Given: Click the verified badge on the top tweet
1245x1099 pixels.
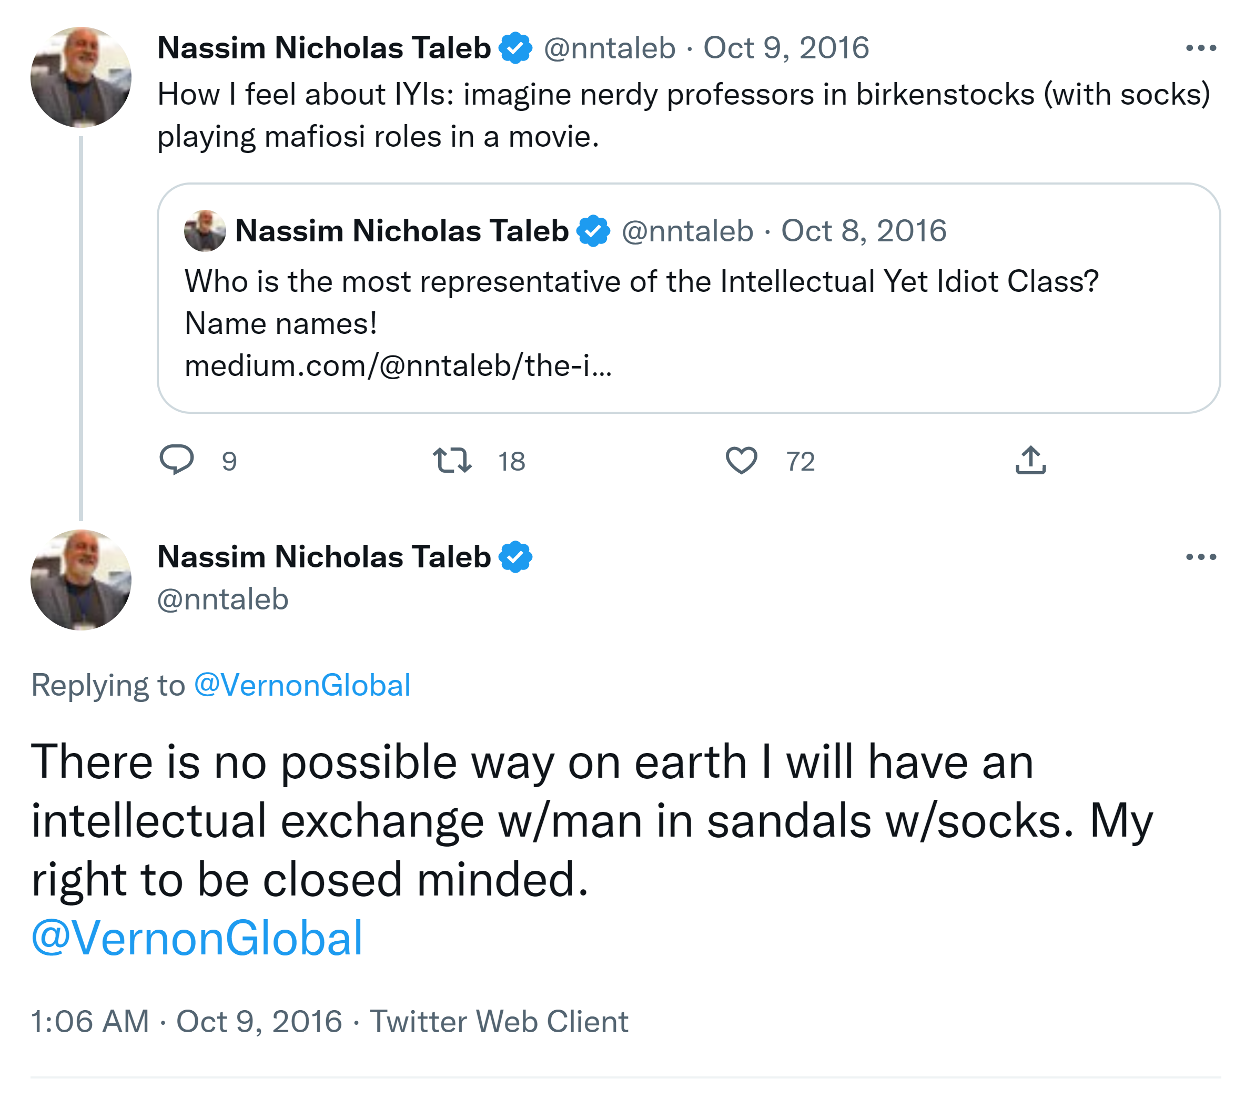Looking at the screenshot, I should [x=515, y=48].
